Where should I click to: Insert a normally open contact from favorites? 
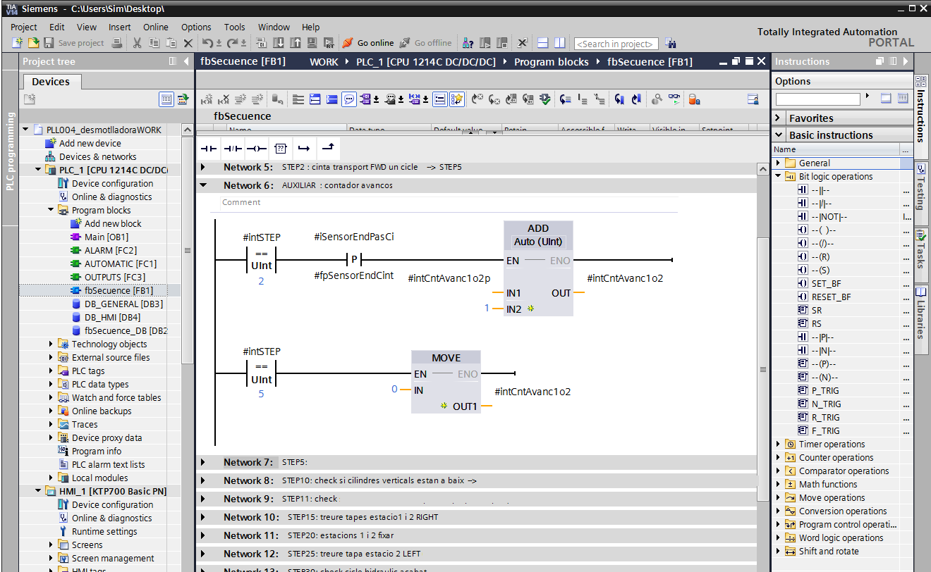pos(209,149)
